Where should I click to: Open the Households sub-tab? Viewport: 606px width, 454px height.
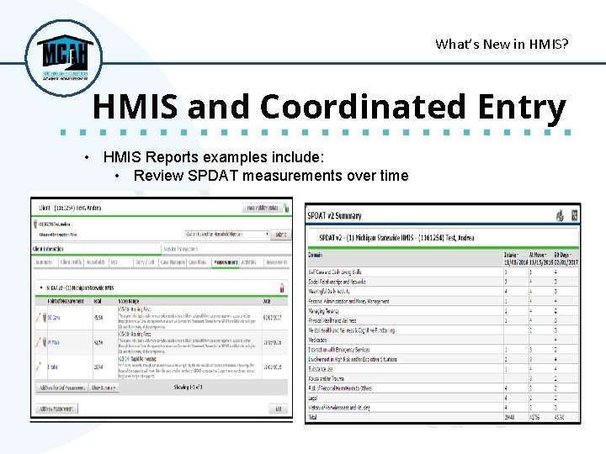[95, 262]
